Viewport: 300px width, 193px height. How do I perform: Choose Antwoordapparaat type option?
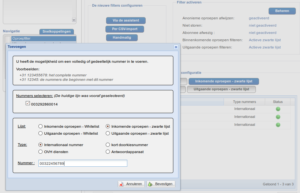click(108, 152)
